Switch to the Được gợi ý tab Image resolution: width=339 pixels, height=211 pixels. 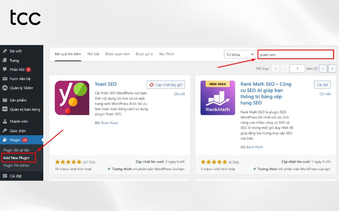point(144,54)
